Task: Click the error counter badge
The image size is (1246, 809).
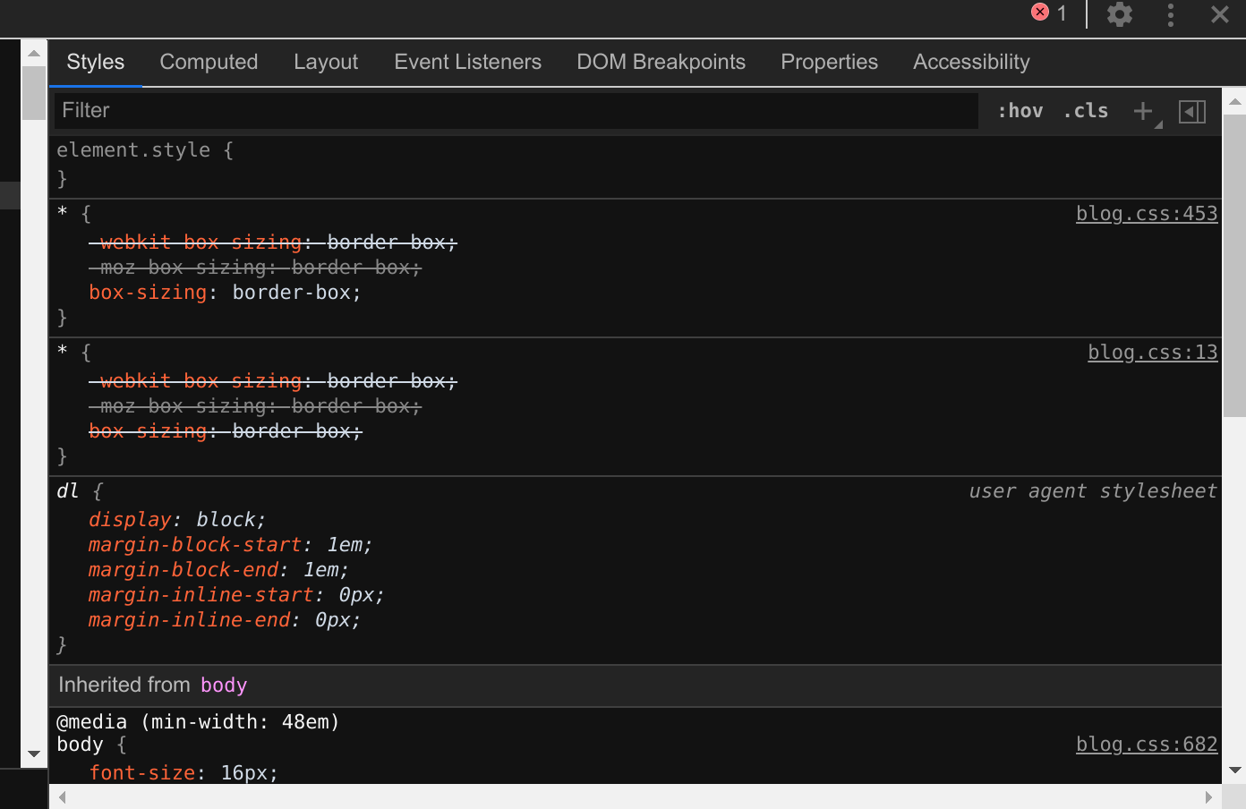Action: point(1047,13)
